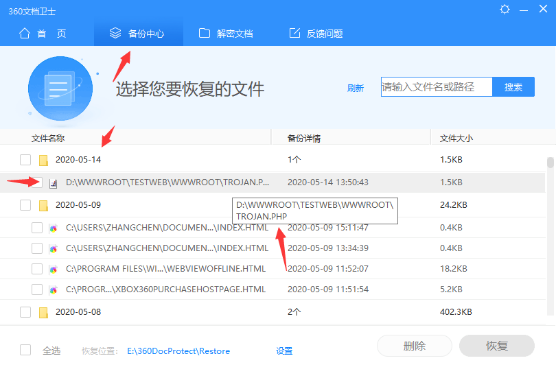
Task: Switch to the 解密文档 tab
Action: 226,34
